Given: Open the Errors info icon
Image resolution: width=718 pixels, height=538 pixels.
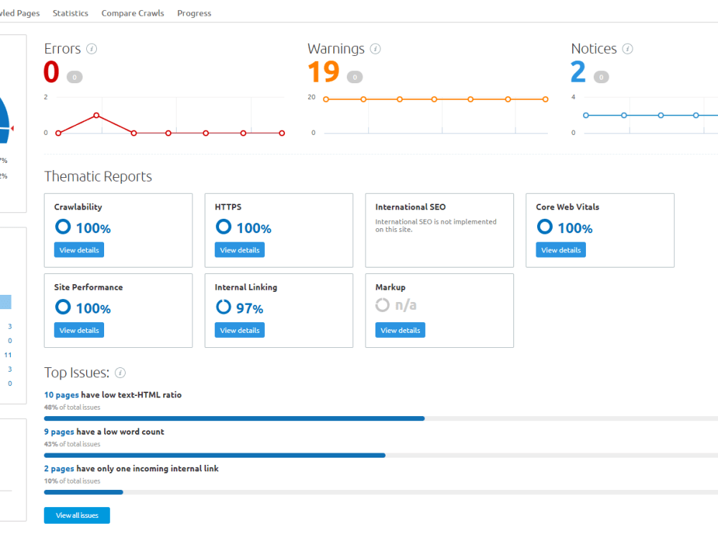Looking at the screenshot, I should (x=92, y=49).
